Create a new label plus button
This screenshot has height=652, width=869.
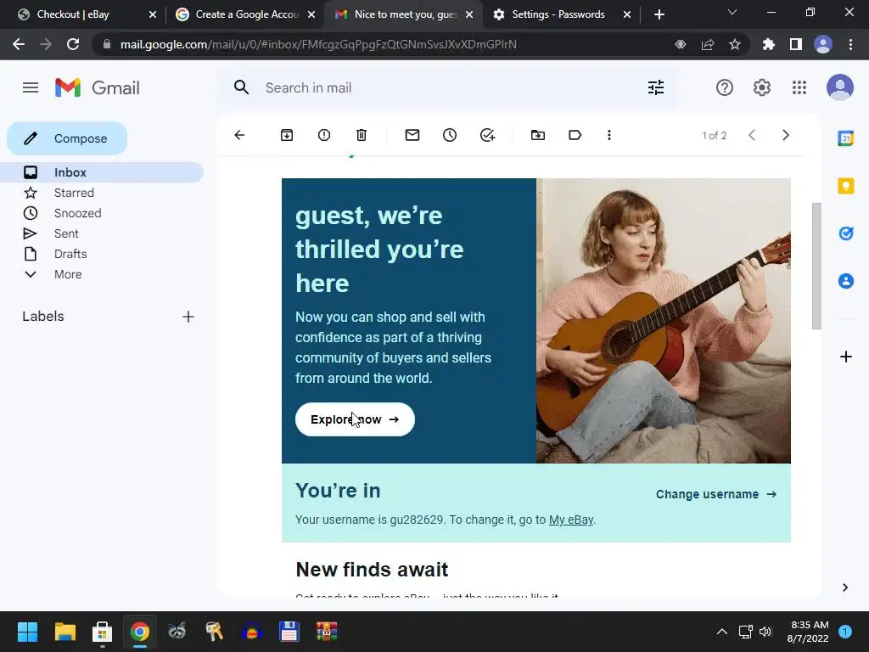point(188,317)
